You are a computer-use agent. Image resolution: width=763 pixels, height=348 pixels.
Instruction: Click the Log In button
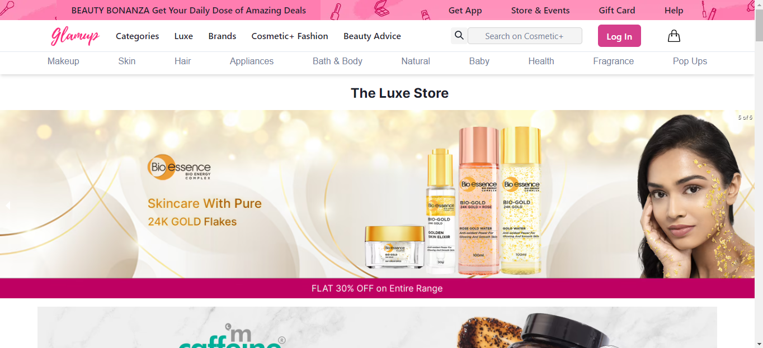[619, 35]
